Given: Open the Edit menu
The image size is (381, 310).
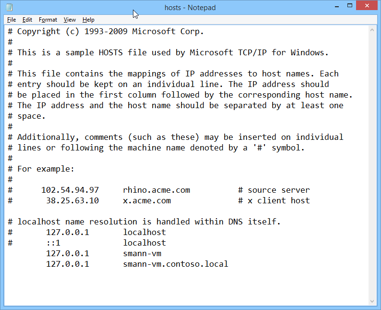Looking at the screenshot, I should 27,20.
